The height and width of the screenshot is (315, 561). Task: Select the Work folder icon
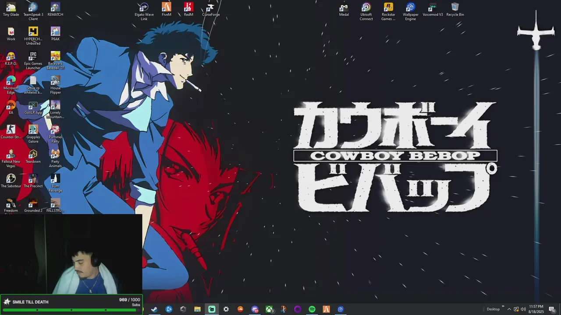pos(11,34)
